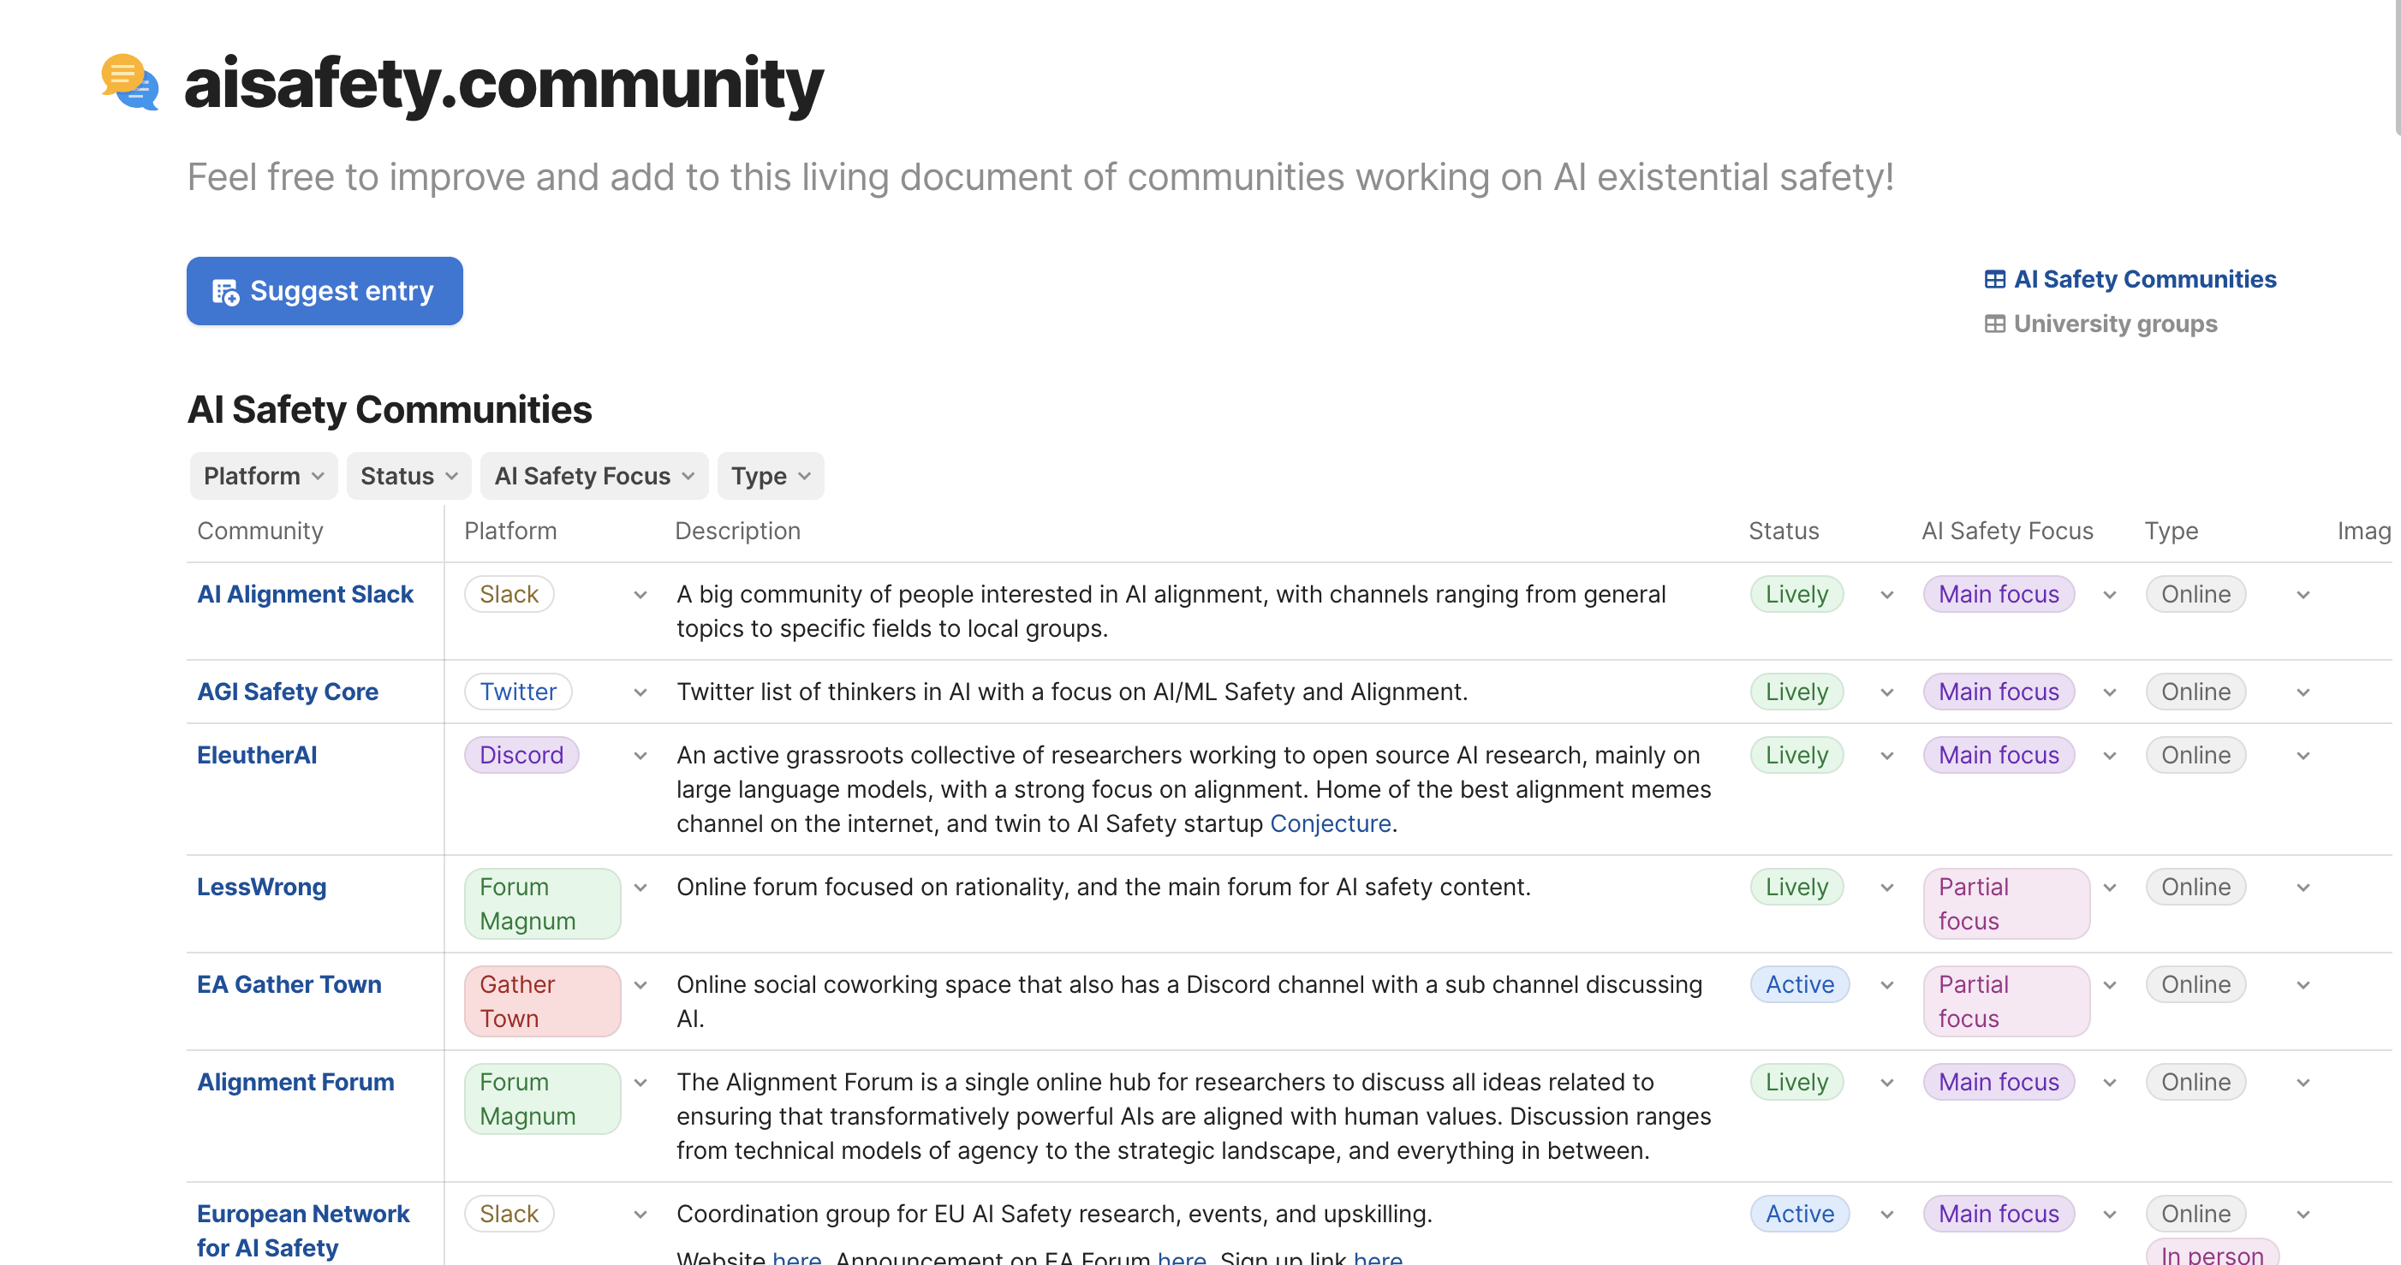Follow the Conjecture link in EleutherAI description
This screenshot has width=2401, height=1265.
[1330, 823]
